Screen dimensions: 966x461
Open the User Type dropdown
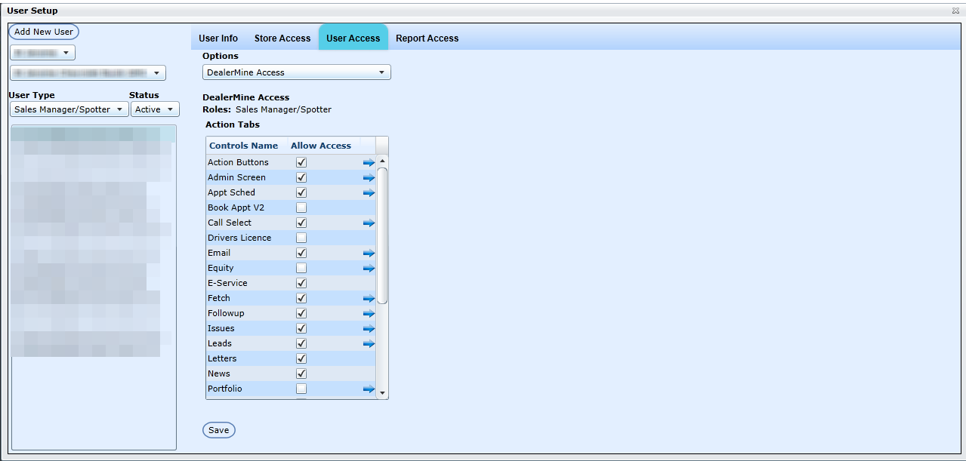69,109
